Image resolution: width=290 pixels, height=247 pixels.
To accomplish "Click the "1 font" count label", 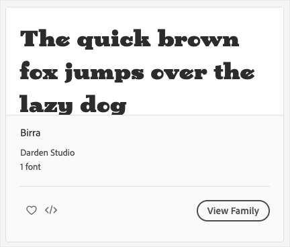I will coord(30,167).
